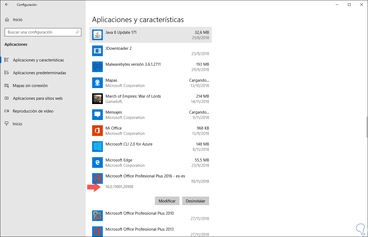Open Aplicaciones predeterminadas settings page
368x237 pixels.
40,73
